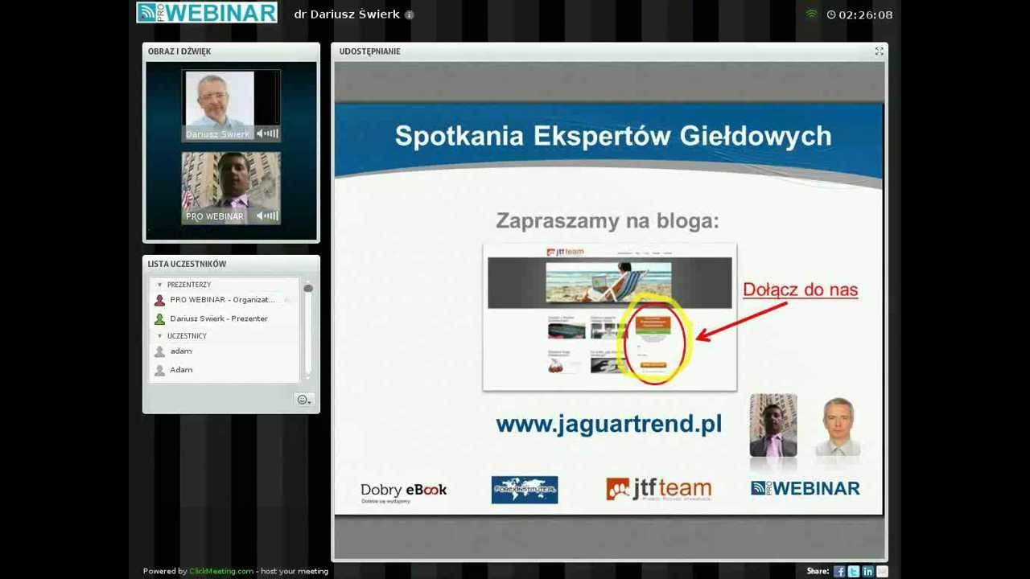The height and width of the screenshot is (579, 1030).
Task: Expand shared content to full screen
Action: click(x=879, y=51)
